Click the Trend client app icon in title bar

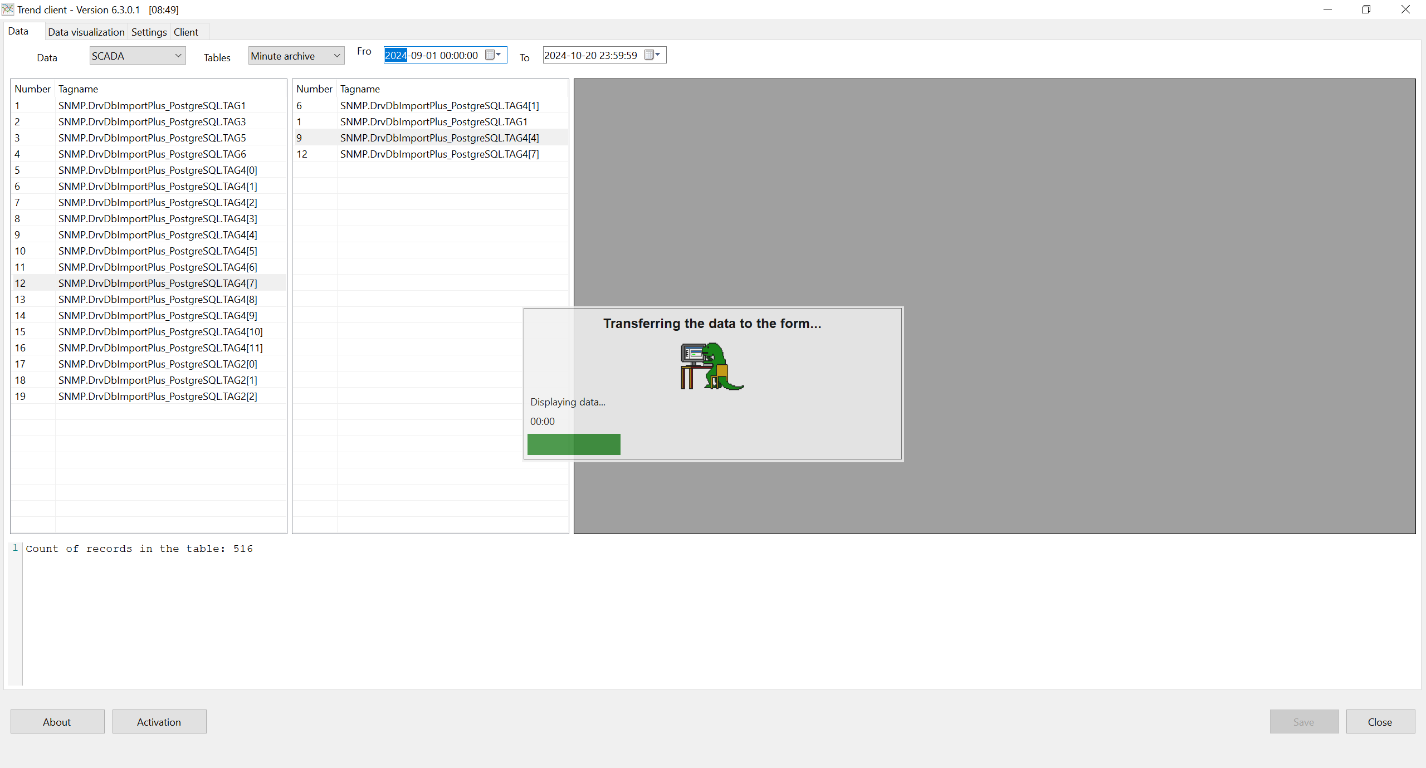click(8, 9)
